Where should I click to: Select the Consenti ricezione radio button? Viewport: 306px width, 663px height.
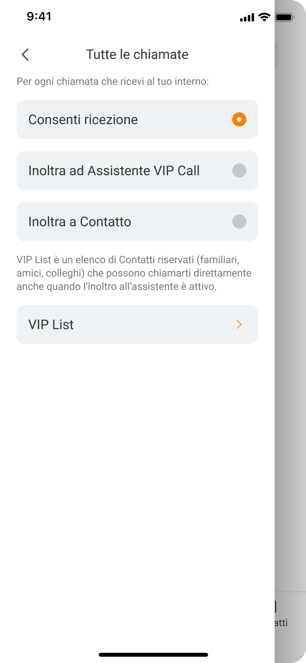[x=239, y=119]
